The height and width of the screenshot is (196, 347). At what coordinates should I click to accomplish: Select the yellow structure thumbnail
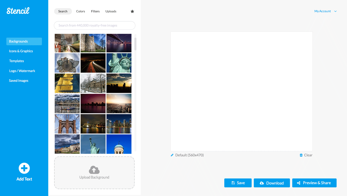67,83
